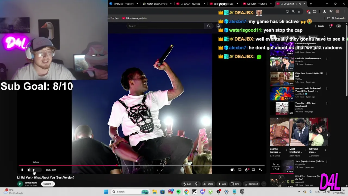This screenshot has height=196, width=348.
Task: Bookmark this page with the star icon
Action: pos(299,11)
